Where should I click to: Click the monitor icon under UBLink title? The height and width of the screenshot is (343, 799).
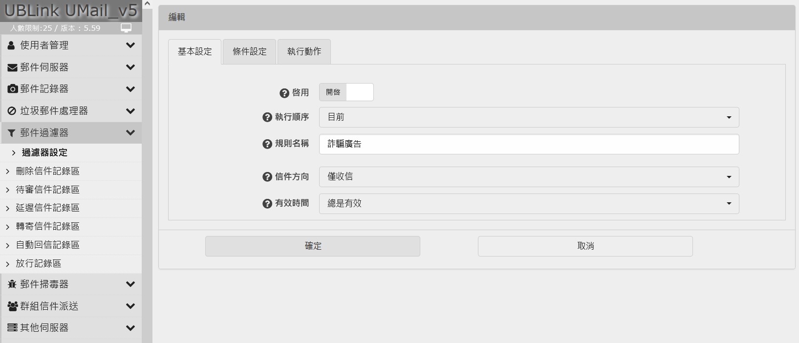(x=126, y=28)
